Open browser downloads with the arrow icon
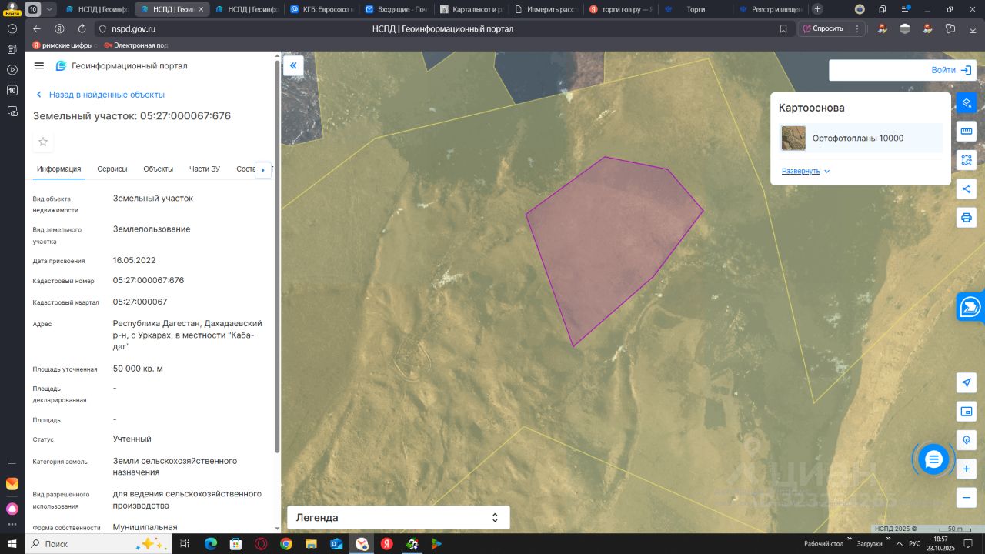 coord(971,28)
